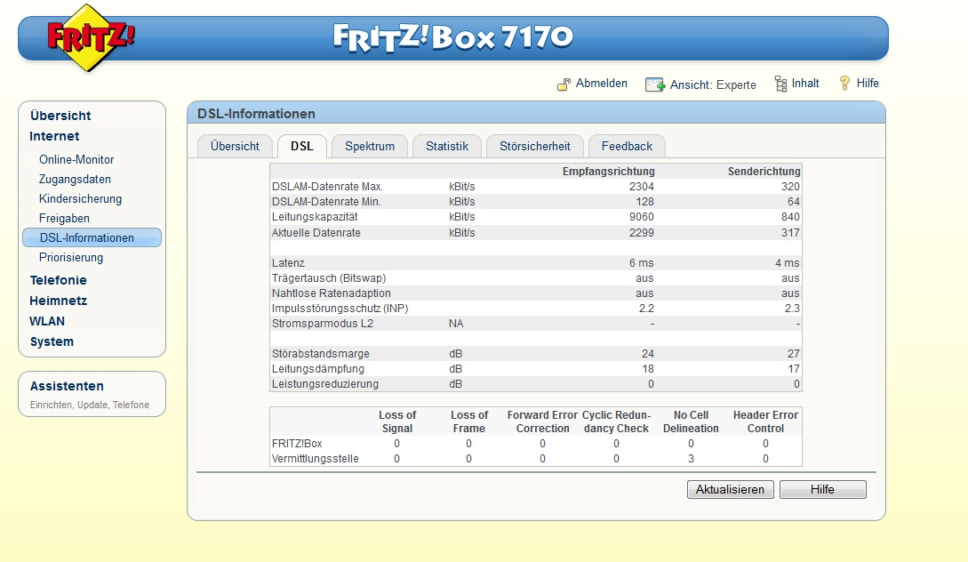Click the Störabstandsmarge row label
Image resolution: width=968 pixels, height=562 pixels.
point(320,354)
